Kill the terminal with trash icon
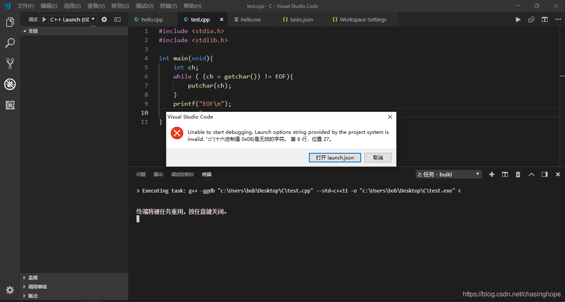This screenshot has height=302, width=565. [518, 174]
